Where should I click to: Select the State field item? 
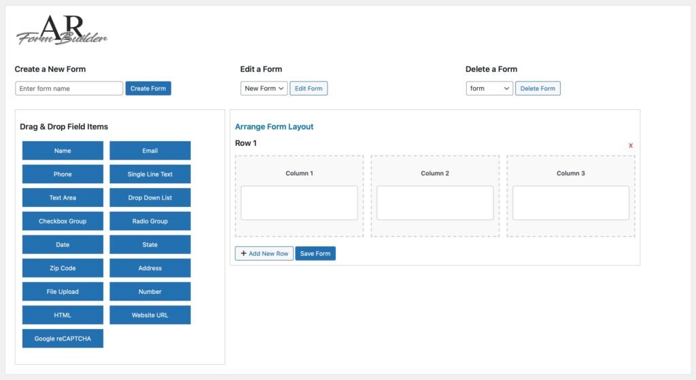tap(150, 244)
